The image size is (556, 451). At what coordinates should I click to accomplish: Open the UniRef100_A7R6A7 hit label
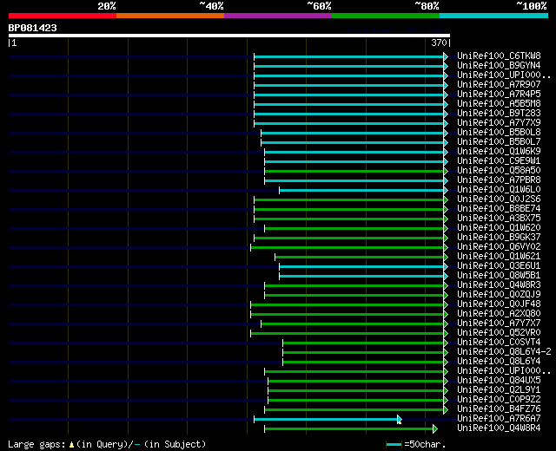[499, 419]
